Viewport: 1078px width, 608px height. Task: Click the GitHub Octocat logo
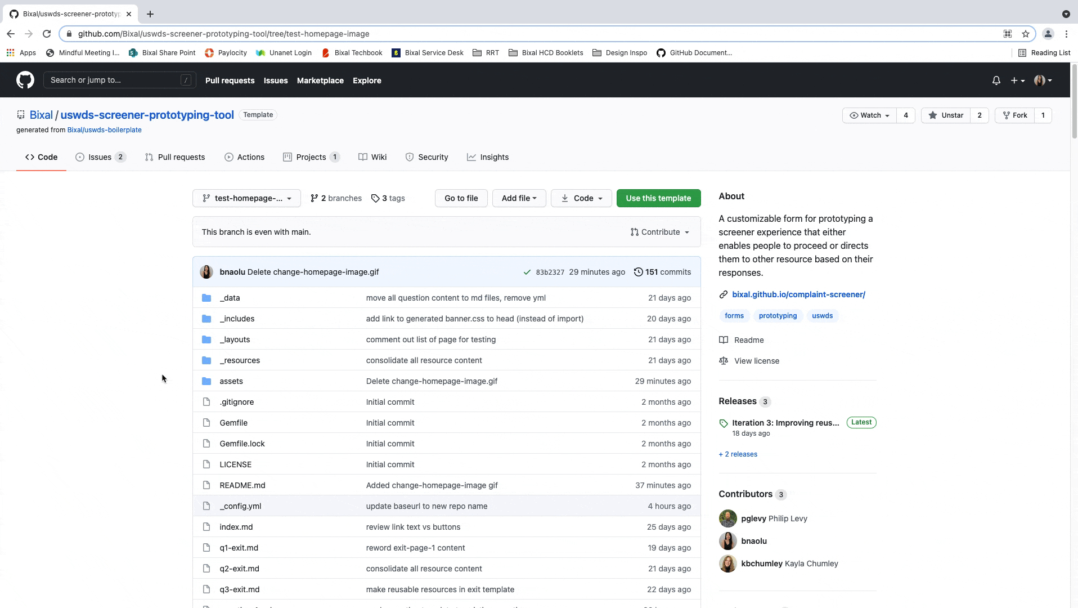click(25, 80)
